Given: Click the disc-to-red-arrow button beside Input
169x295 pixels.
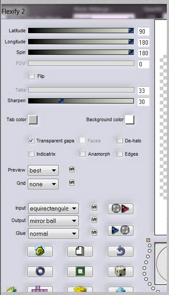Looking at the screenshot, I should [120, 209].
